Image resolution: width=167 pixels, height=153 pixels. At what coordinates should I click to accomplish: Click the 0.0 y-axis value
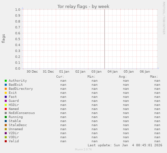(x=18, y=69)
